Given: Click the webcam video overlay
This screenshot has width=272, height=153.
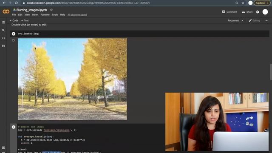Looking at the screenshot, I should pos(217,122).
